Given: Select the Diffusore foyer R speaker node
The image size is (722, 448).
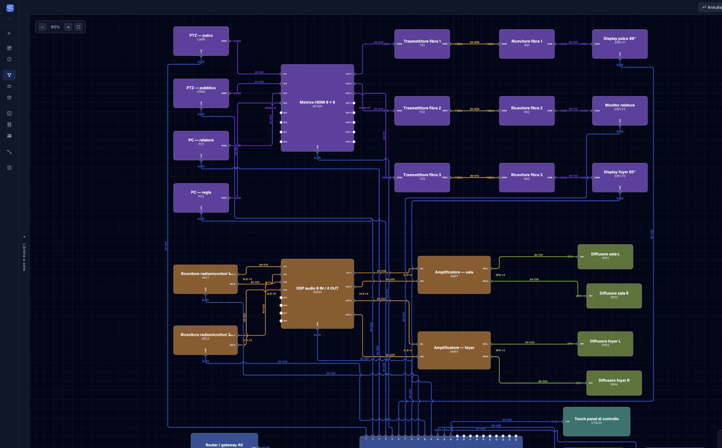Looking at the screenshot, I should (614, 383).
